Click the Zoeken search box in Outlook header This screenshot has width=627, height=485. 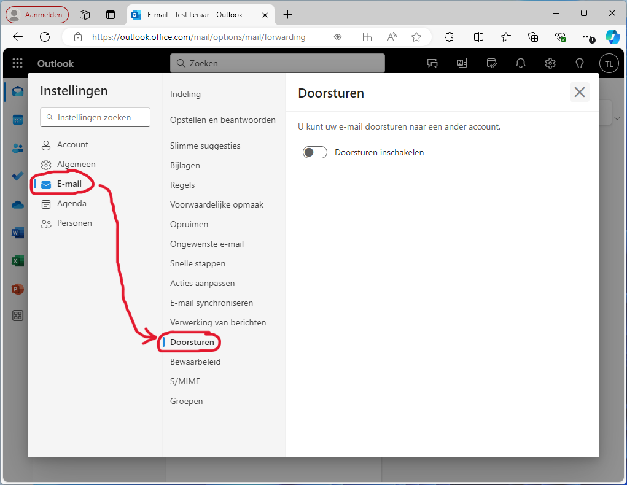click(x=278, y=63)
